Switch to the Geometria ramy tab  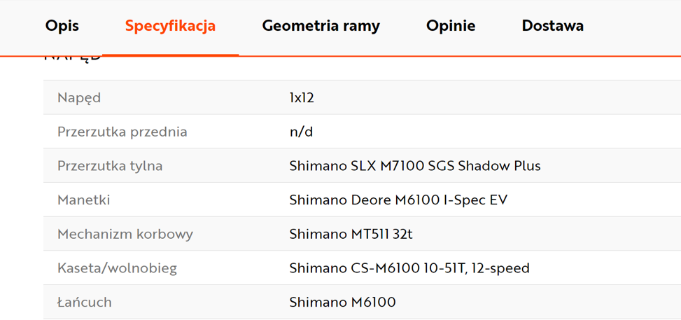tap(321, 26)
